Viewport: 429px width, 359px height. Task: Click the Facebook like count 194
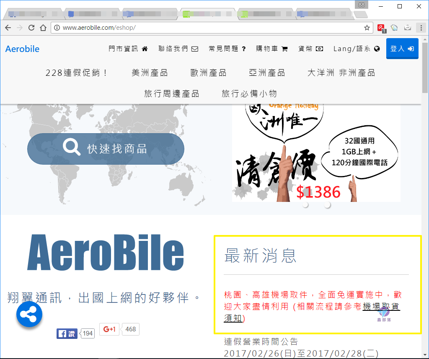(x=88, y=333)
